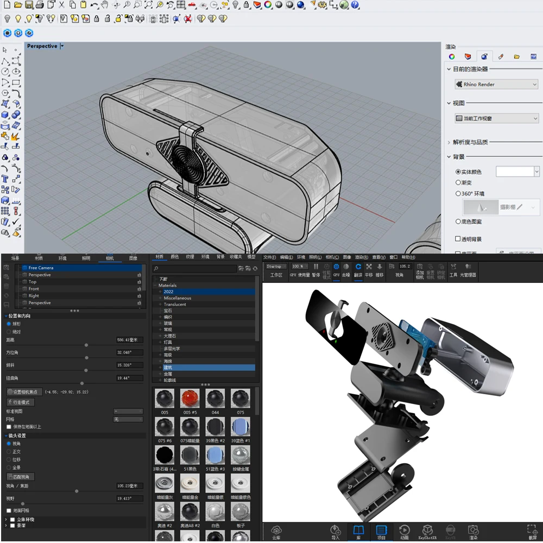Viewport: 543px width, 543px height.
Task: Open the 光管理器 light manager
Action: (468, 267)
